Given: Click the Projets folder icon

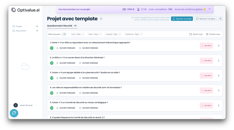Looking at the screenshot, I should 14,26.
